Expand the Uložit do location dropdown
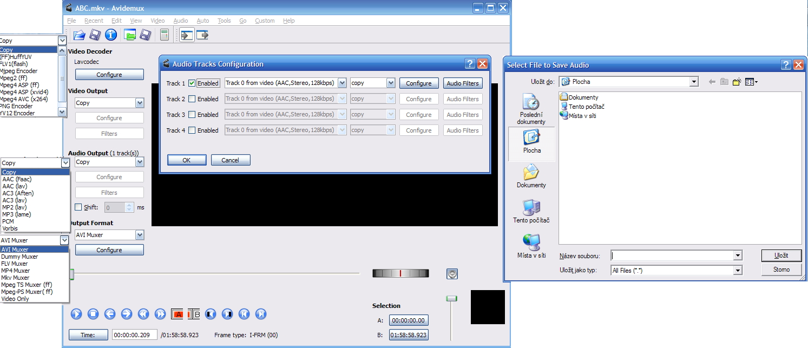Image resolution: width=808 pixels, height=348 pixels. pos(694,82)
